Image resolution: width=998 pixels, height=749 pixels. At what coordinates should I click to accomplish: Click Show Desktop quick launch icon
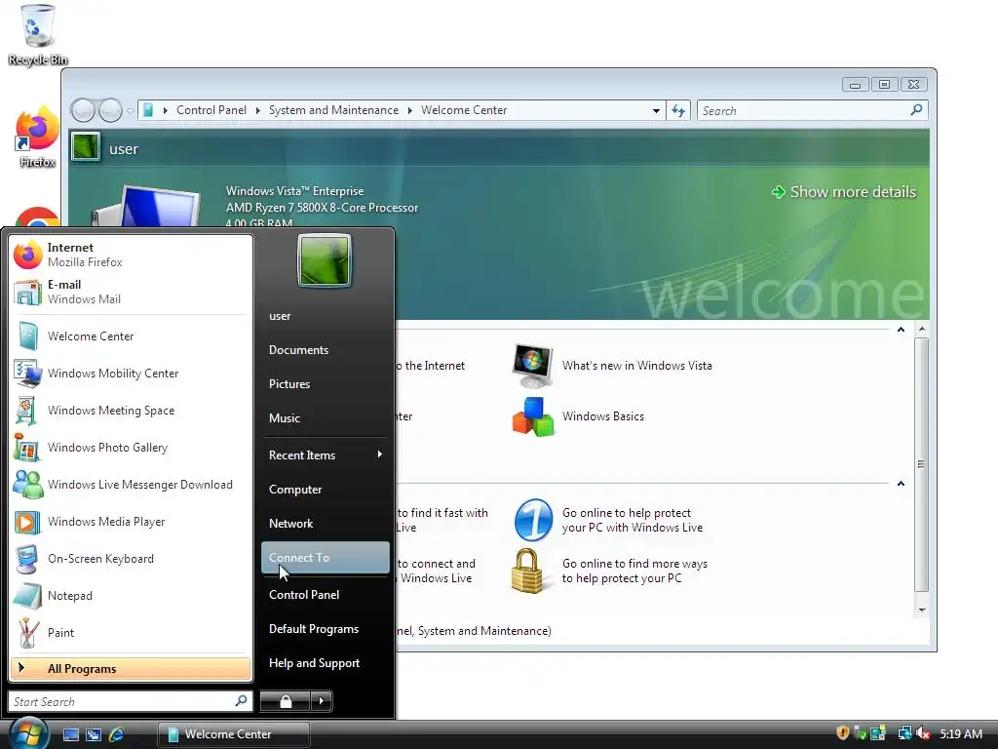coord(71,734)
